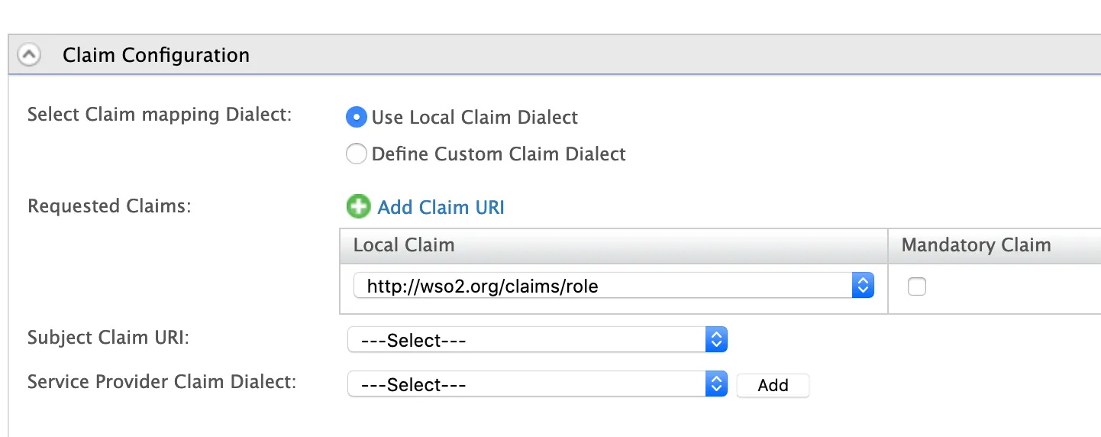The image size is (1101, 437).
Task: Click blue arrows on Service Provider Dialect select
Action: [x=716, y=384]
